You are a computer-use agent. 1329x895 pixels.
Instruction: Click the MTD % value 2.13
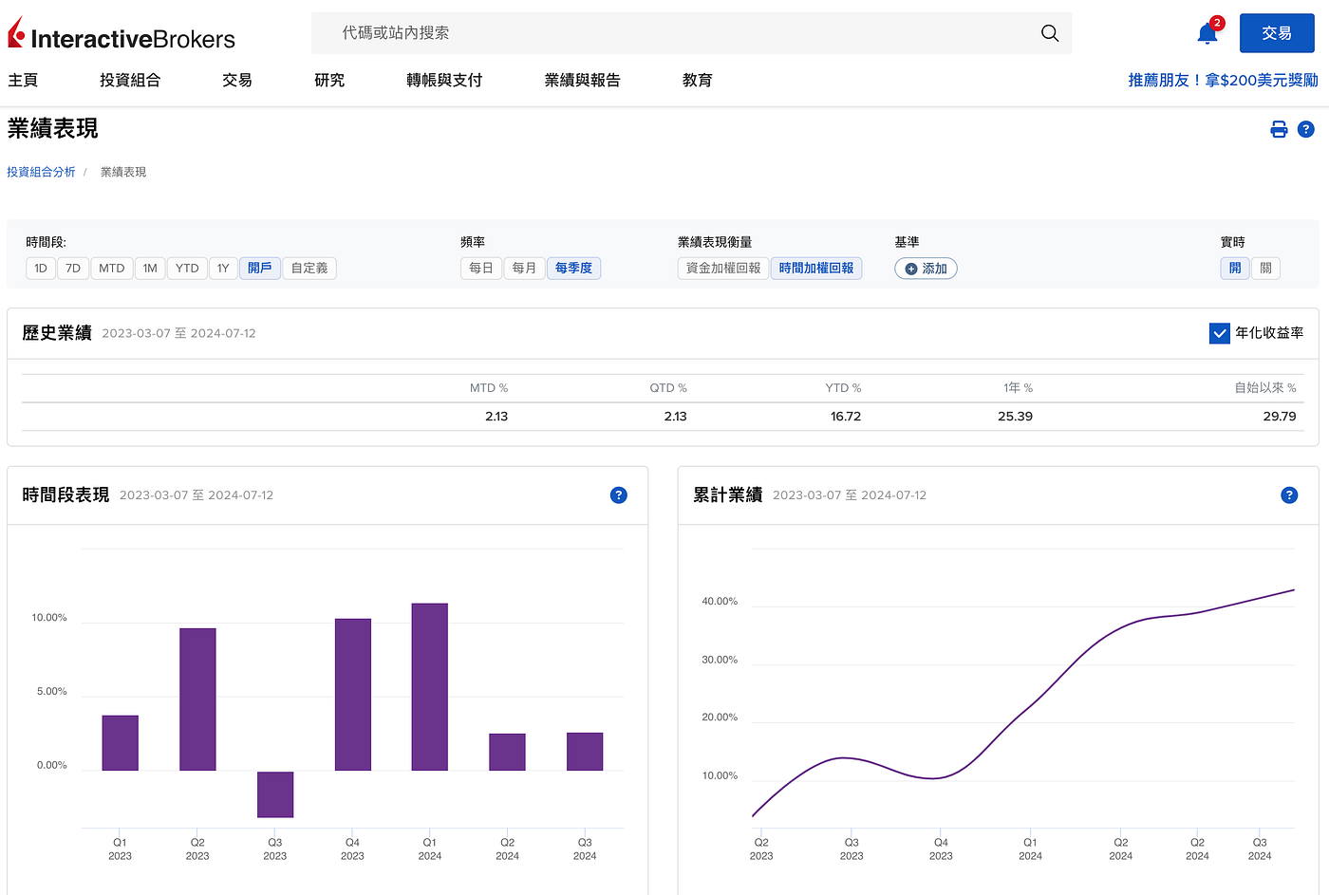point(496,417)
